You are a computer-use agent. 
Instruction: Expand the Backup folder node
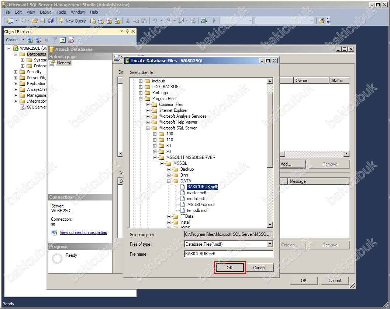[x=169, y=169]
